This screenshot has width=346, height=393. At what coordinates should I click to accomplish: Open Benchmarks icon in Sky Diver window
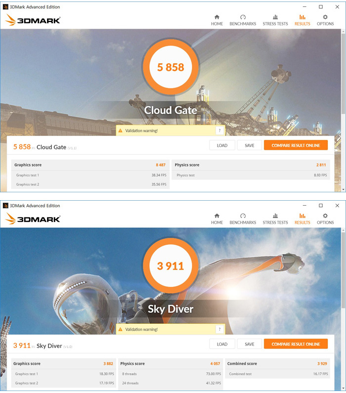(243, 216)
